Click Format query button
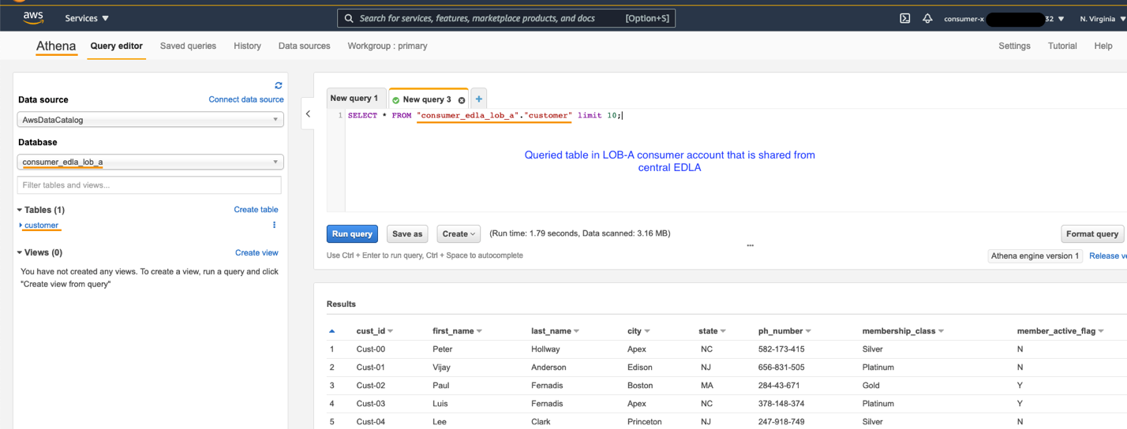The image size is (1127, 429). 1092,233
